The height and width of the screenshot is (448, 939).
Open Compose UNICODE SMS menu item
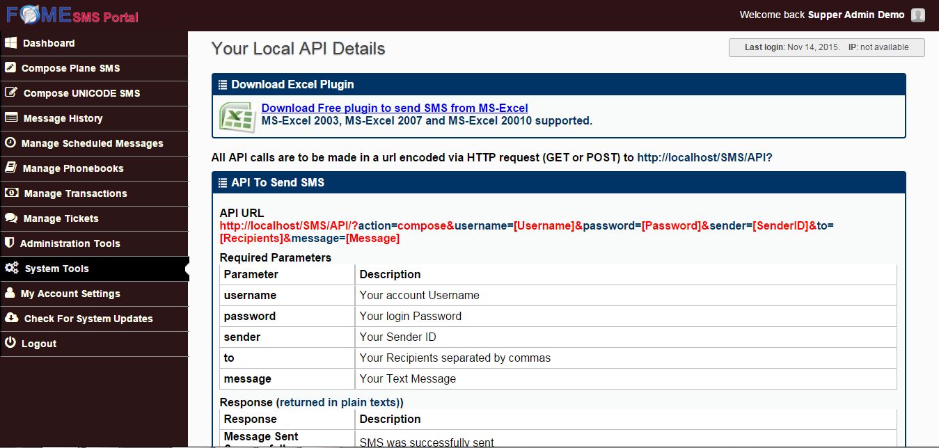coord(81,93)
